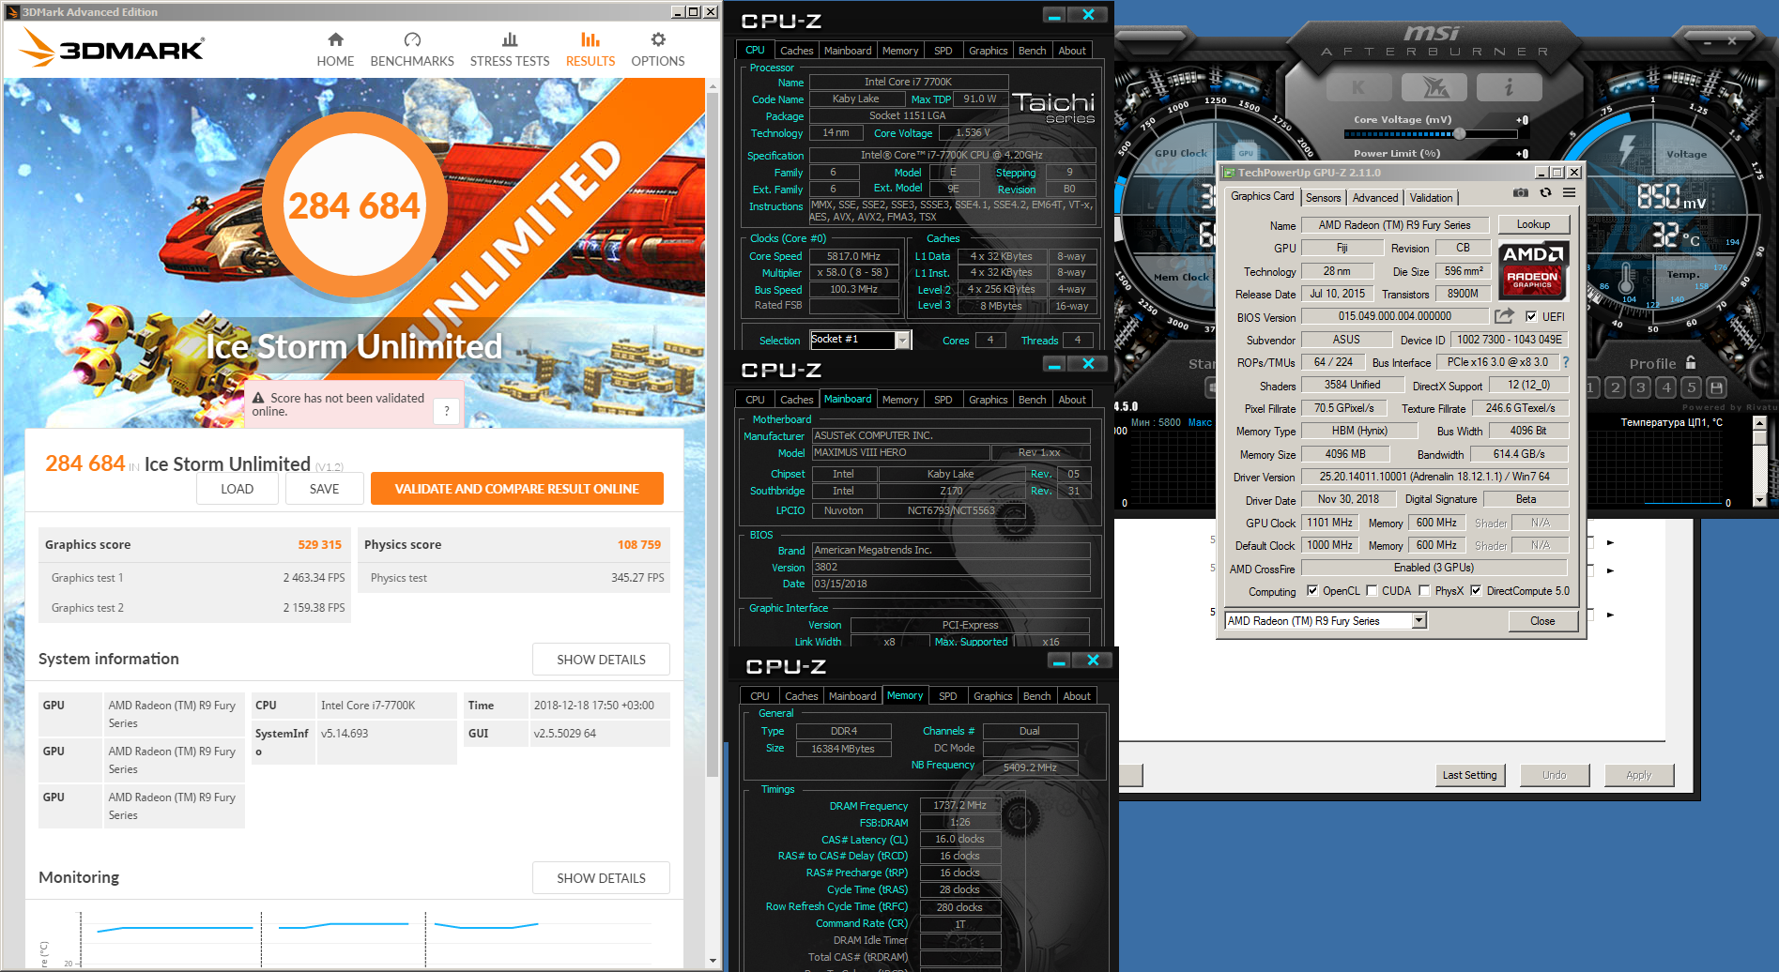Expand System information with SHOW DETAILS
The width and height of the screenshot is (1779, 972).
point(601,660)
